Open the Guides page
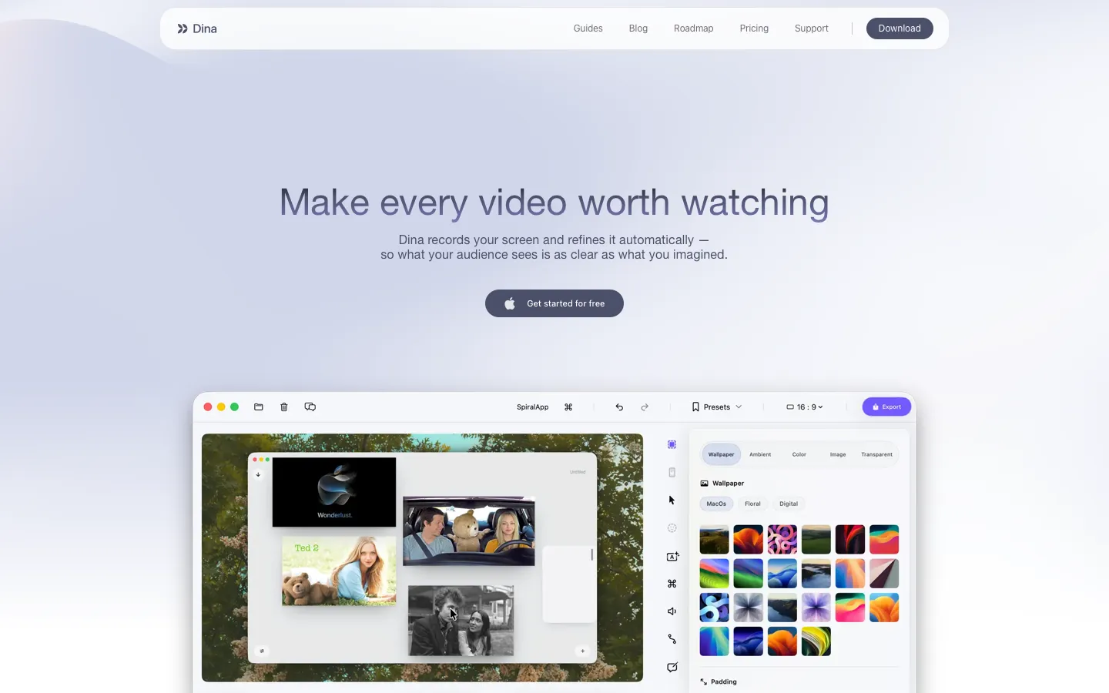1109x693 pixels. click(588, 28)
